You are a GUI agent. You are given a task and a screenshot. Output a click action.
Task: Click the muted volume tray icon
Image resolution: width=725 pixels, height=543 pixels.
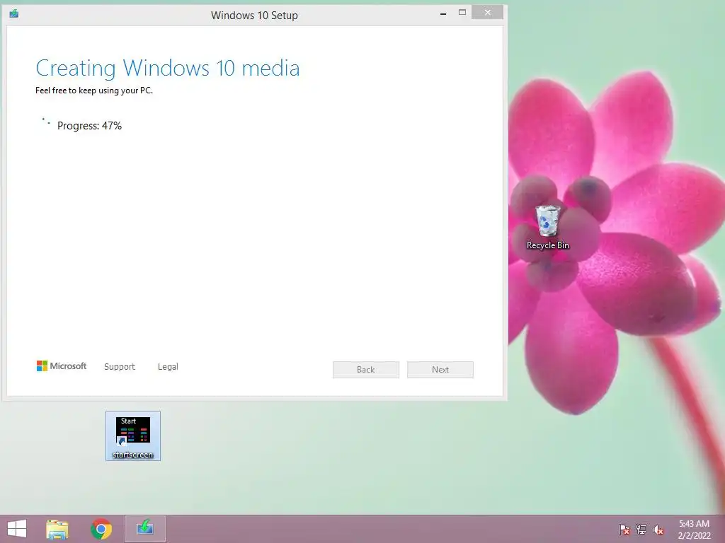click(658, 530)
